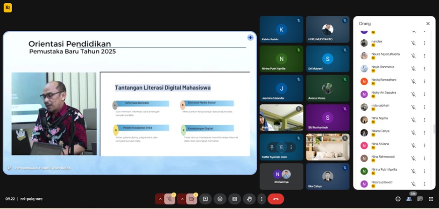The width and height of the screenshot is (439, 209).
Task: Unmute your microphone in the toolbar
Action: click(x=170, y=199)
